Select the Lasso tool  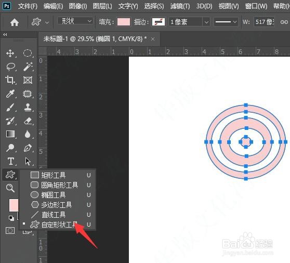click(10, 67)
